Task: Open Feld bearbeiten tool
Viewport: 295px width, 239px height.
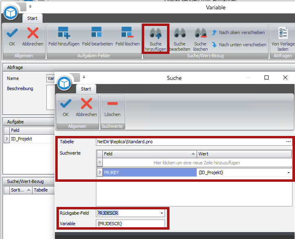Action: 97,37
